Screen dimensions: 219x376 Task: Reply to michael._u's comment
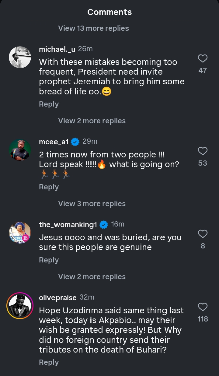pyautogui.click(x=49, y=104)
